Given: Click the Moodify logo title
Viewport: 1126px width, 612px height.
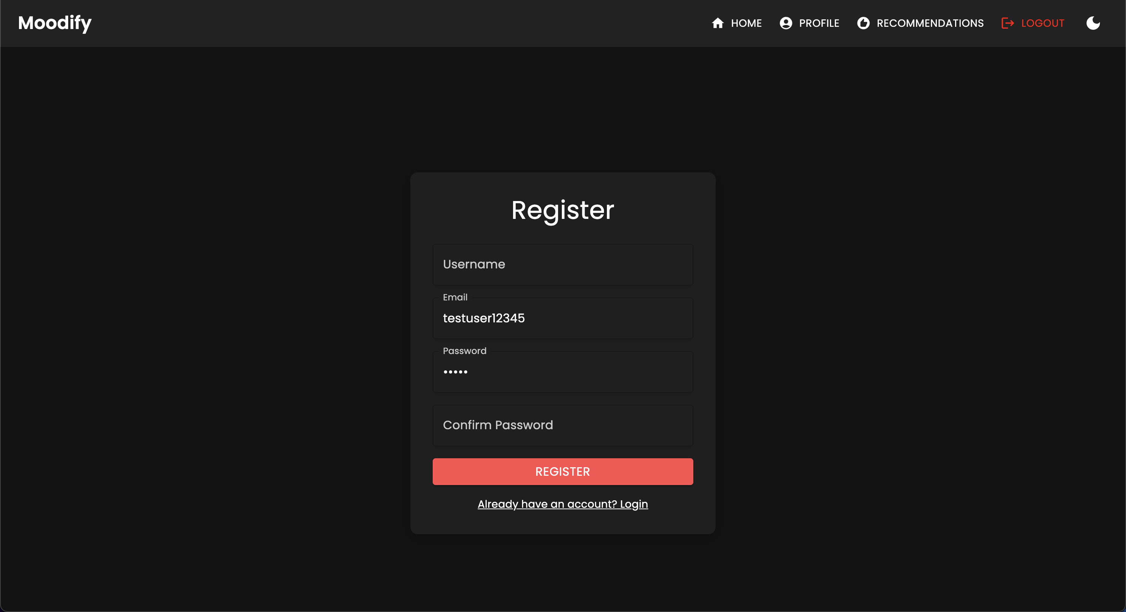Looking at the screenshot, I should pyautogui.click(x=55, y=23).
